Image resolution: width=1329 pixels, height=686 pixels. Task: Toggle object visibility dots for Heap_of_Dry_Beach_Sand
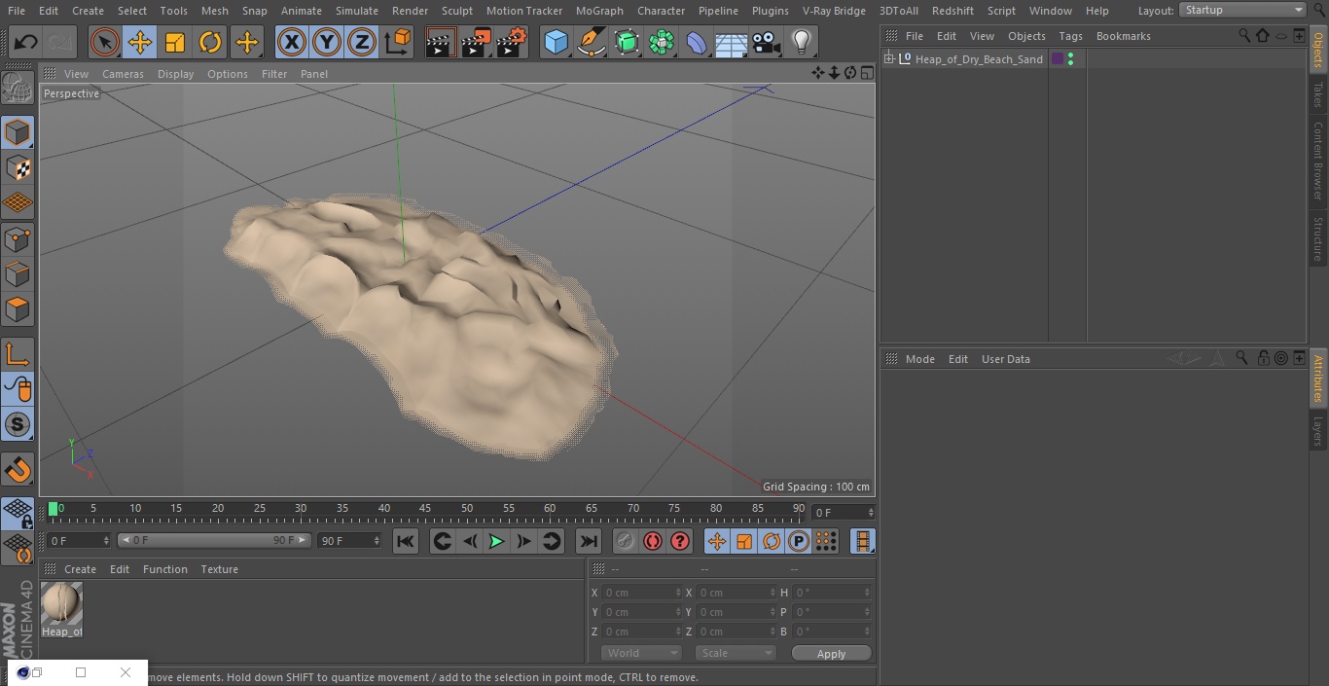1070,59
